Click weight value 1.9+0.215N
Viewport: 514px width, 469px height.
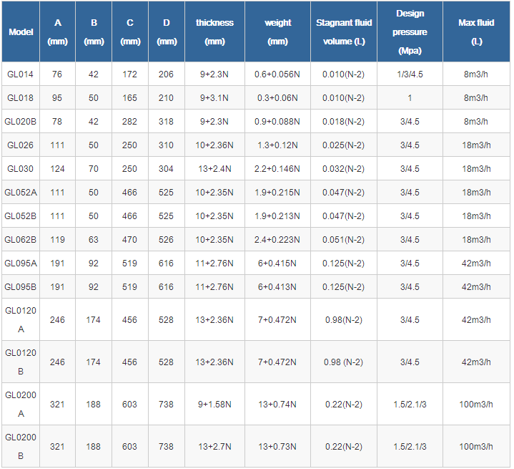[277, 193]
